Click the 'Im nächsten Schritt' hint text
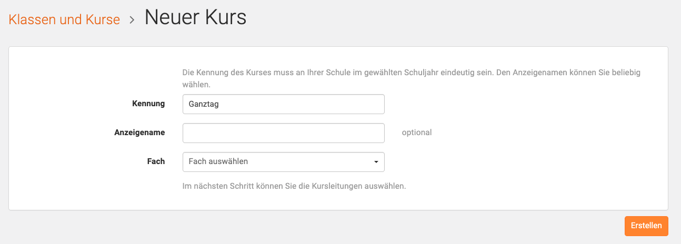The height and width of the screenshot is (244, 681). click(294, 186)
